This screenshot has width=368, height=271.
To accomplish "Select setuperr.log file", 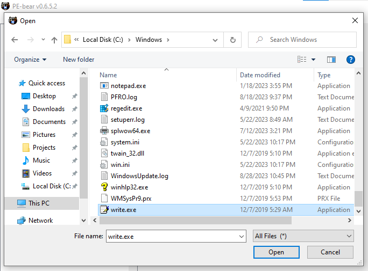I will point(128,120).
